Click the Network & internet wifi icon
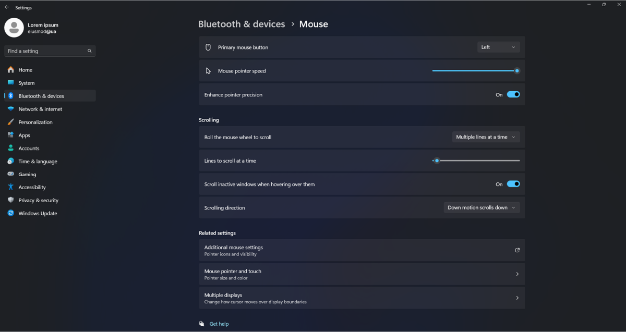Screen dimensions: 626x332 tap(11, 109)
